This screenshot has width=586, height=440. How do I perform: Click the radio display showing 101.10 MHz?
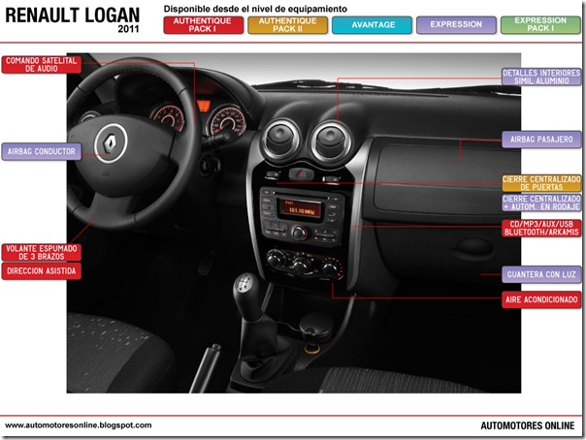click(x=300, y=208)
